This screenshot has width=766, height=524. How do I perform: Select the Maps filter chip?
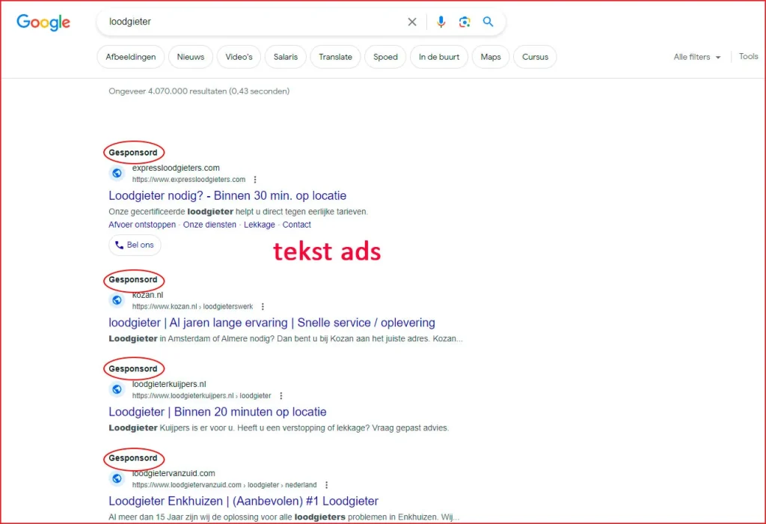491,57
